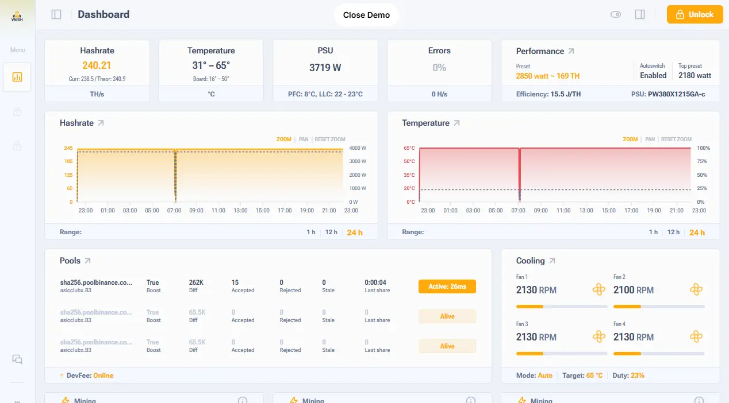This screenshot has height=403, width=729.
Task: Click the Close Demo button
Action: [x=366, y=15]
